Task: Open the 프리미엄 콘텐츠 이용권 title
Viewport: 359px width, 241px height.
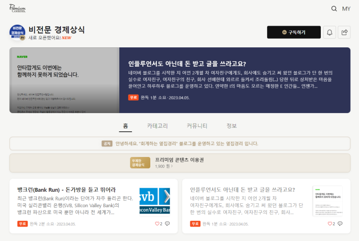Action: 179,160
